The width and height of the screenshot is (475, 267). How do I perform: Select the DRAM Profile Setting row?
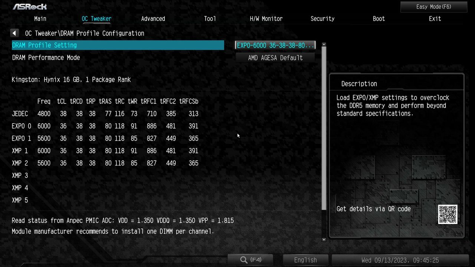tap(118, 45)
